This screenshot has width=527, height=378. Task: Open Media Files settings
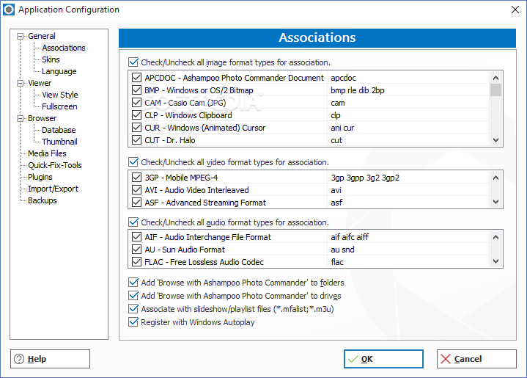pyautogui.click(x=47, y=153)
